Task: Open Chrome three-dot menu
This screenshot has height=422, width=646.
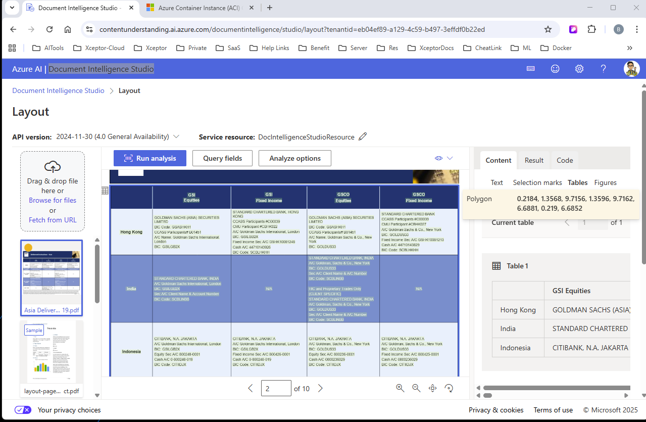Action: click(x=635, y=29)
